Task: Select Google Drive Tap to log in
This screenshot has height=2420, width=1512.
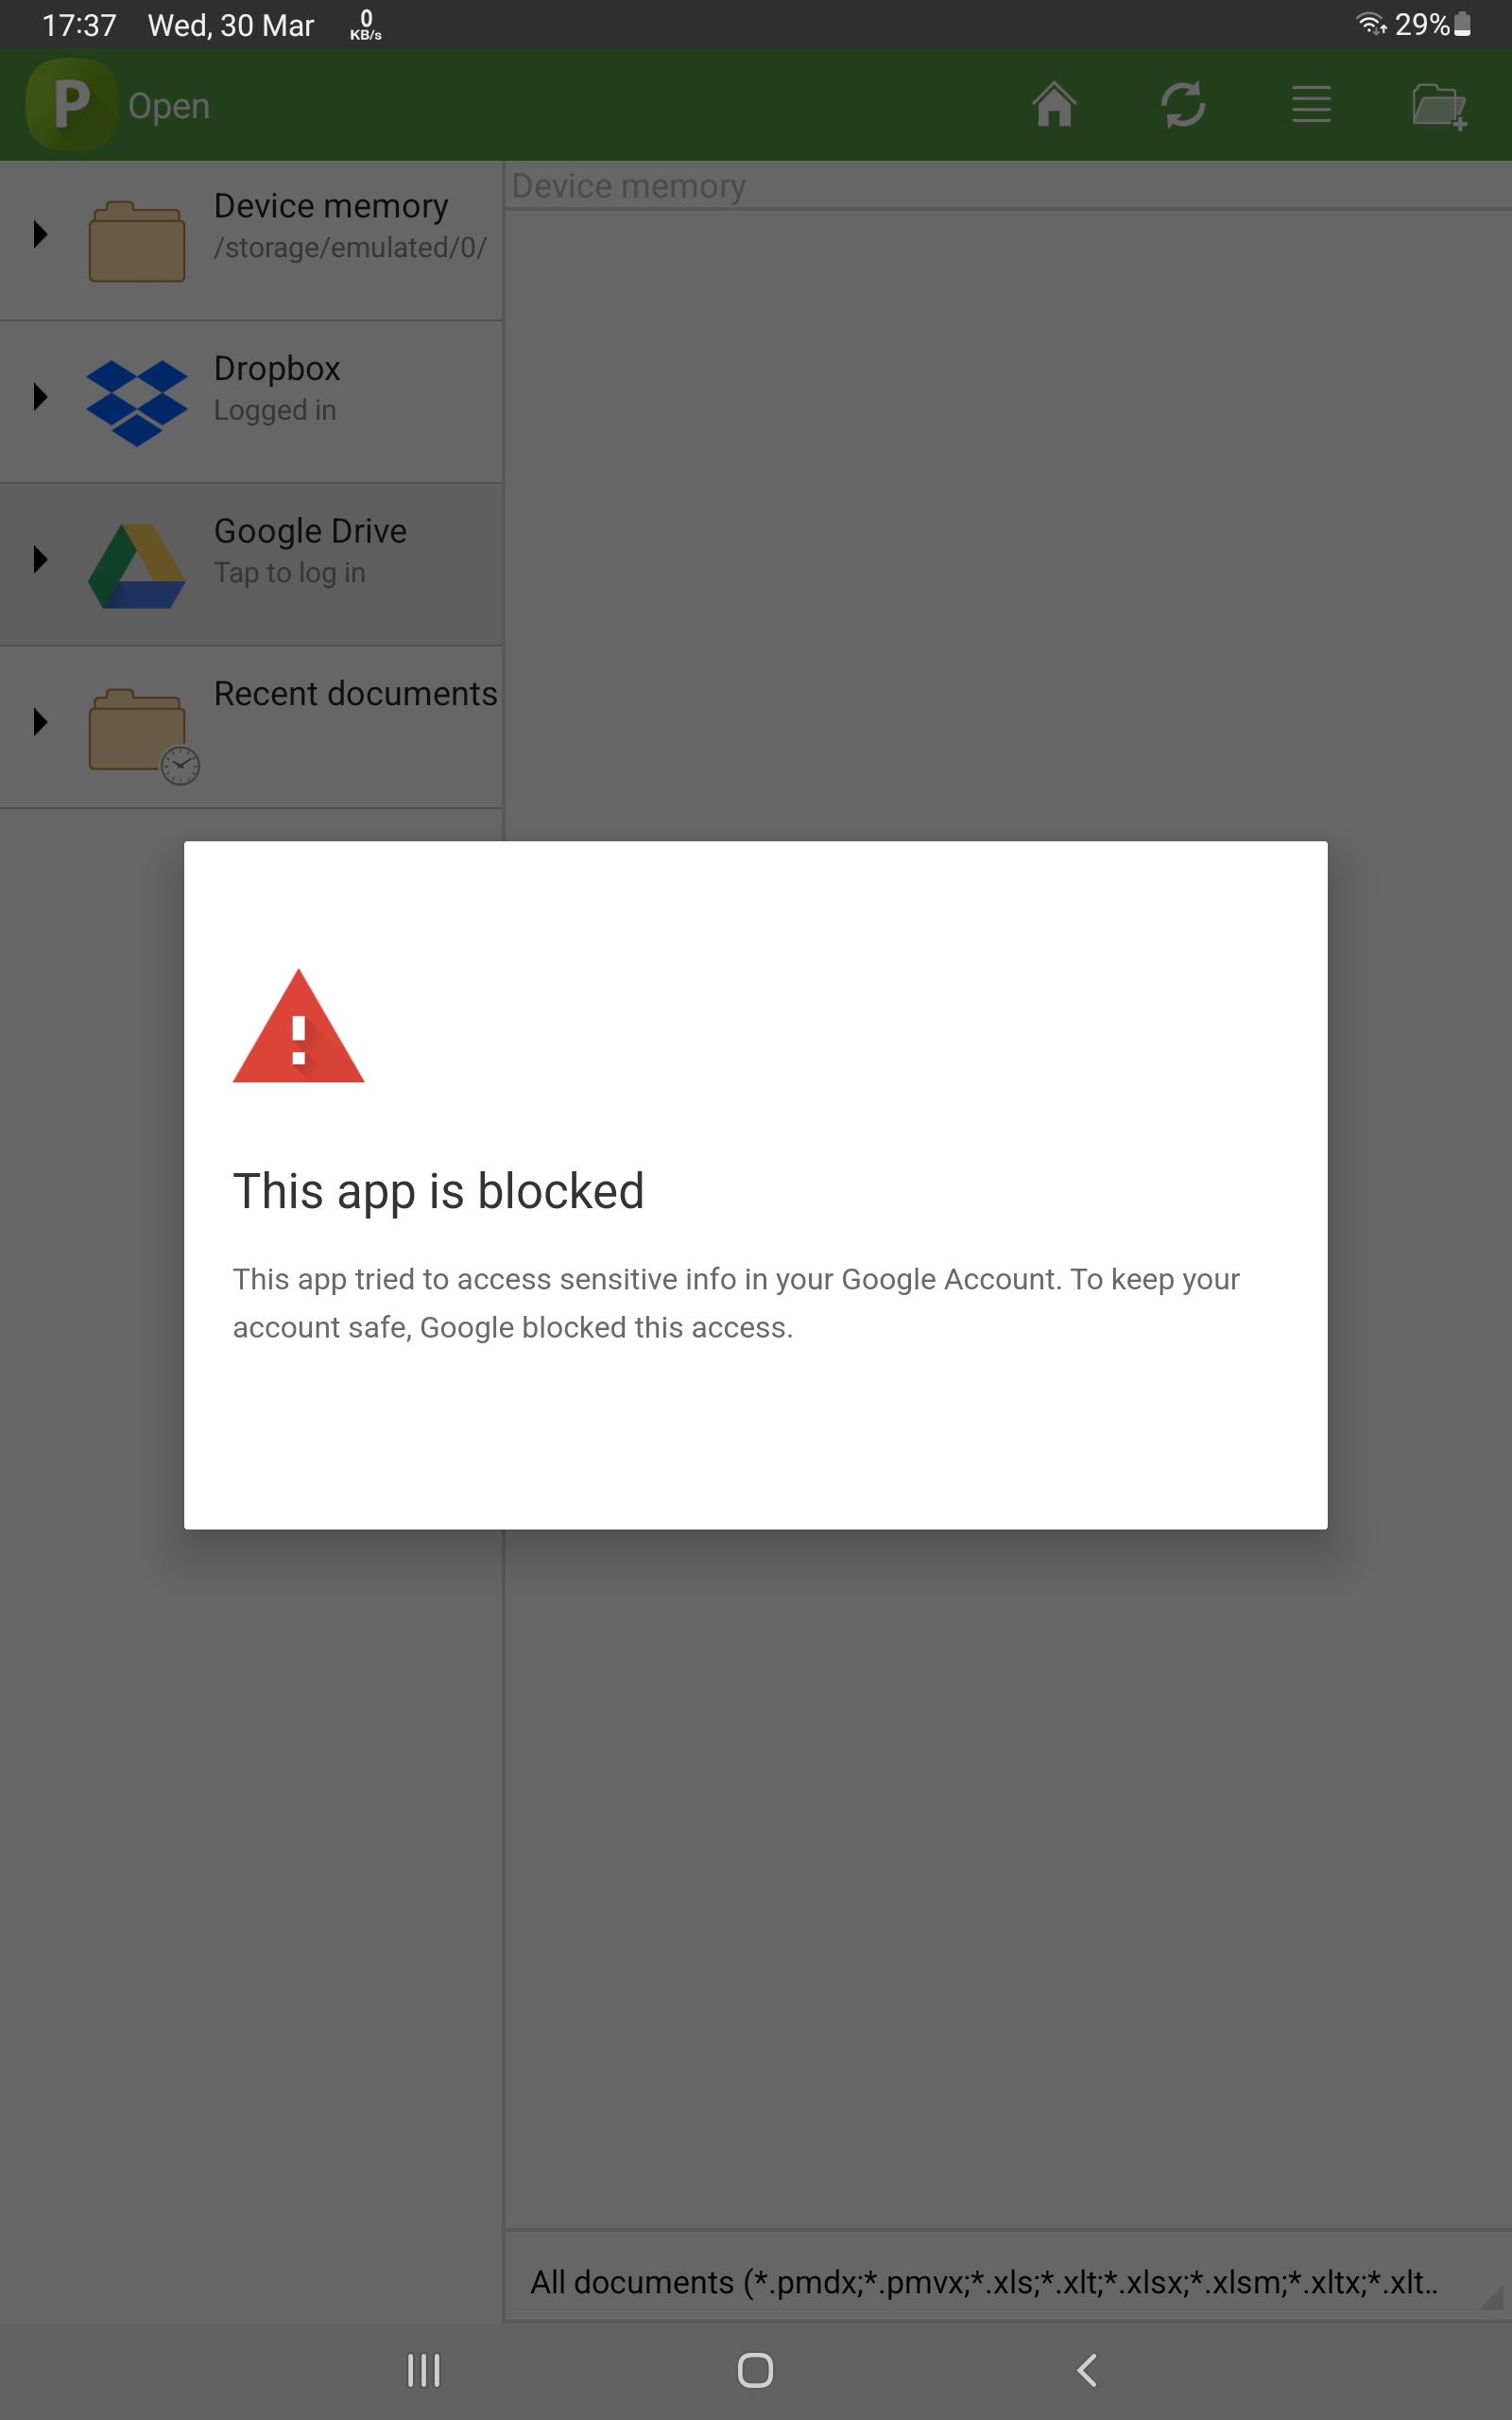Action: 310,551
